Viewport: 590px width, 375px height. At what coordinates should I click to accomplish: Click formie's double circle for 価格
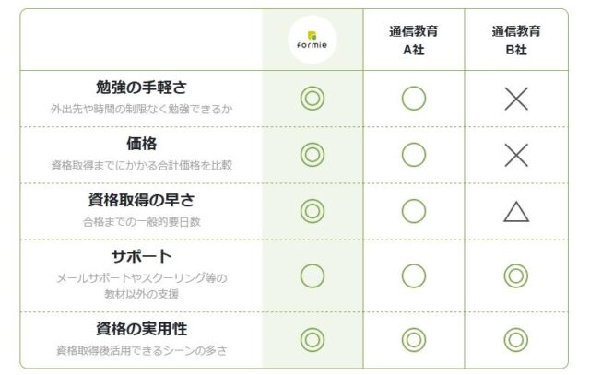pos(313,155)
